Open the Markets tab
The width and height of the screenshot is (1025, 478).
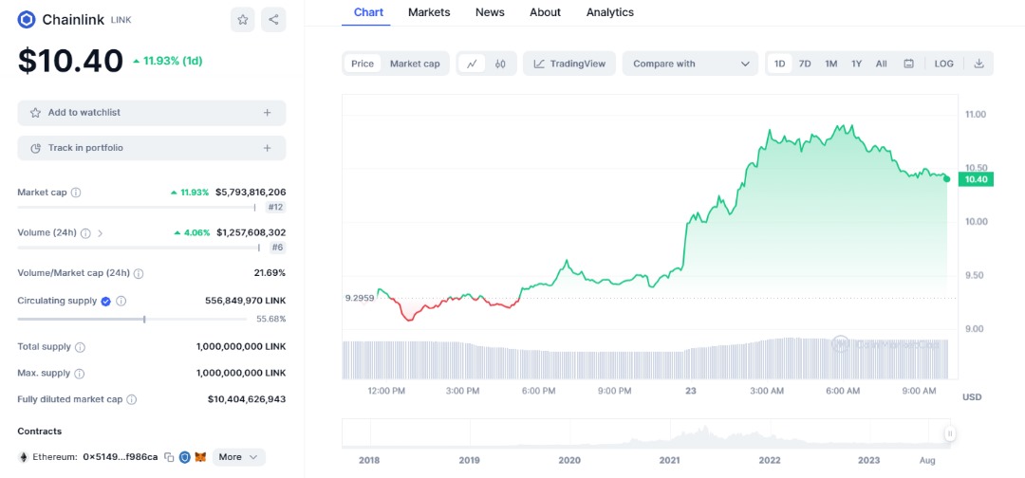pyautogui.click(x=429, y=12)
